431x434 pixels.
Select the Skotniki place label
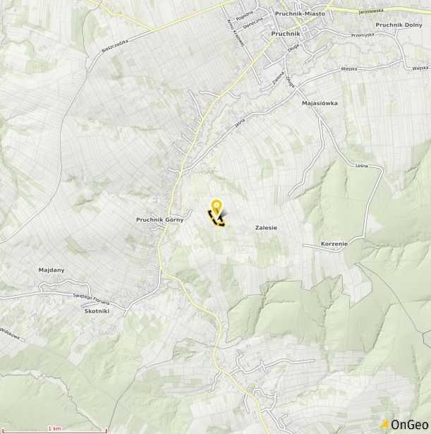point(97,311)
